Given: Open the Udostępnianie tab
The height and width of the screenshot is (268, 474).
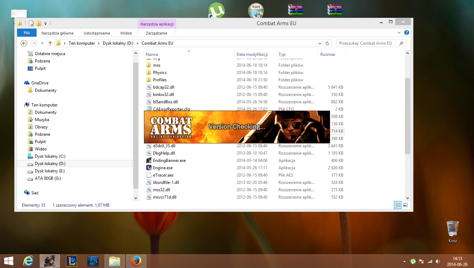Looking at the screenshot, I should tap(97, 33).
